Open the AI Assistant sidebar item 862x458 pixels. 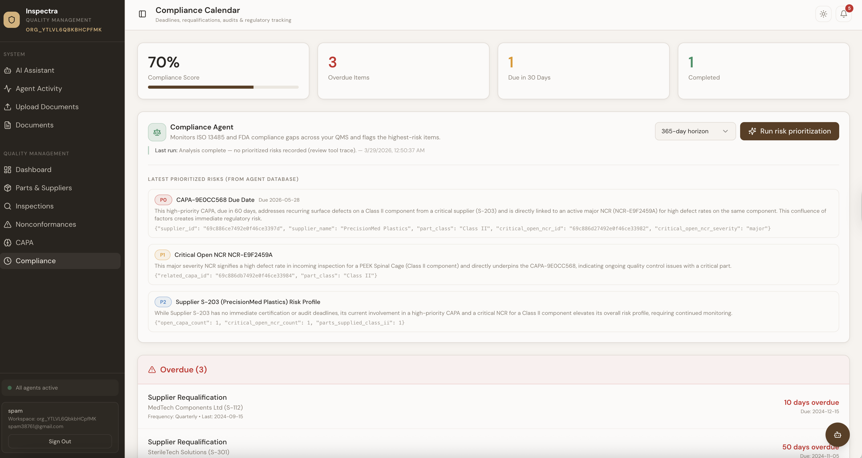(x=35, y=70)
